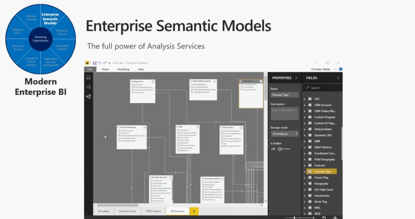Switch to Model view in left sidebar
Screen dimensions: 415x219
click(88, 97)
